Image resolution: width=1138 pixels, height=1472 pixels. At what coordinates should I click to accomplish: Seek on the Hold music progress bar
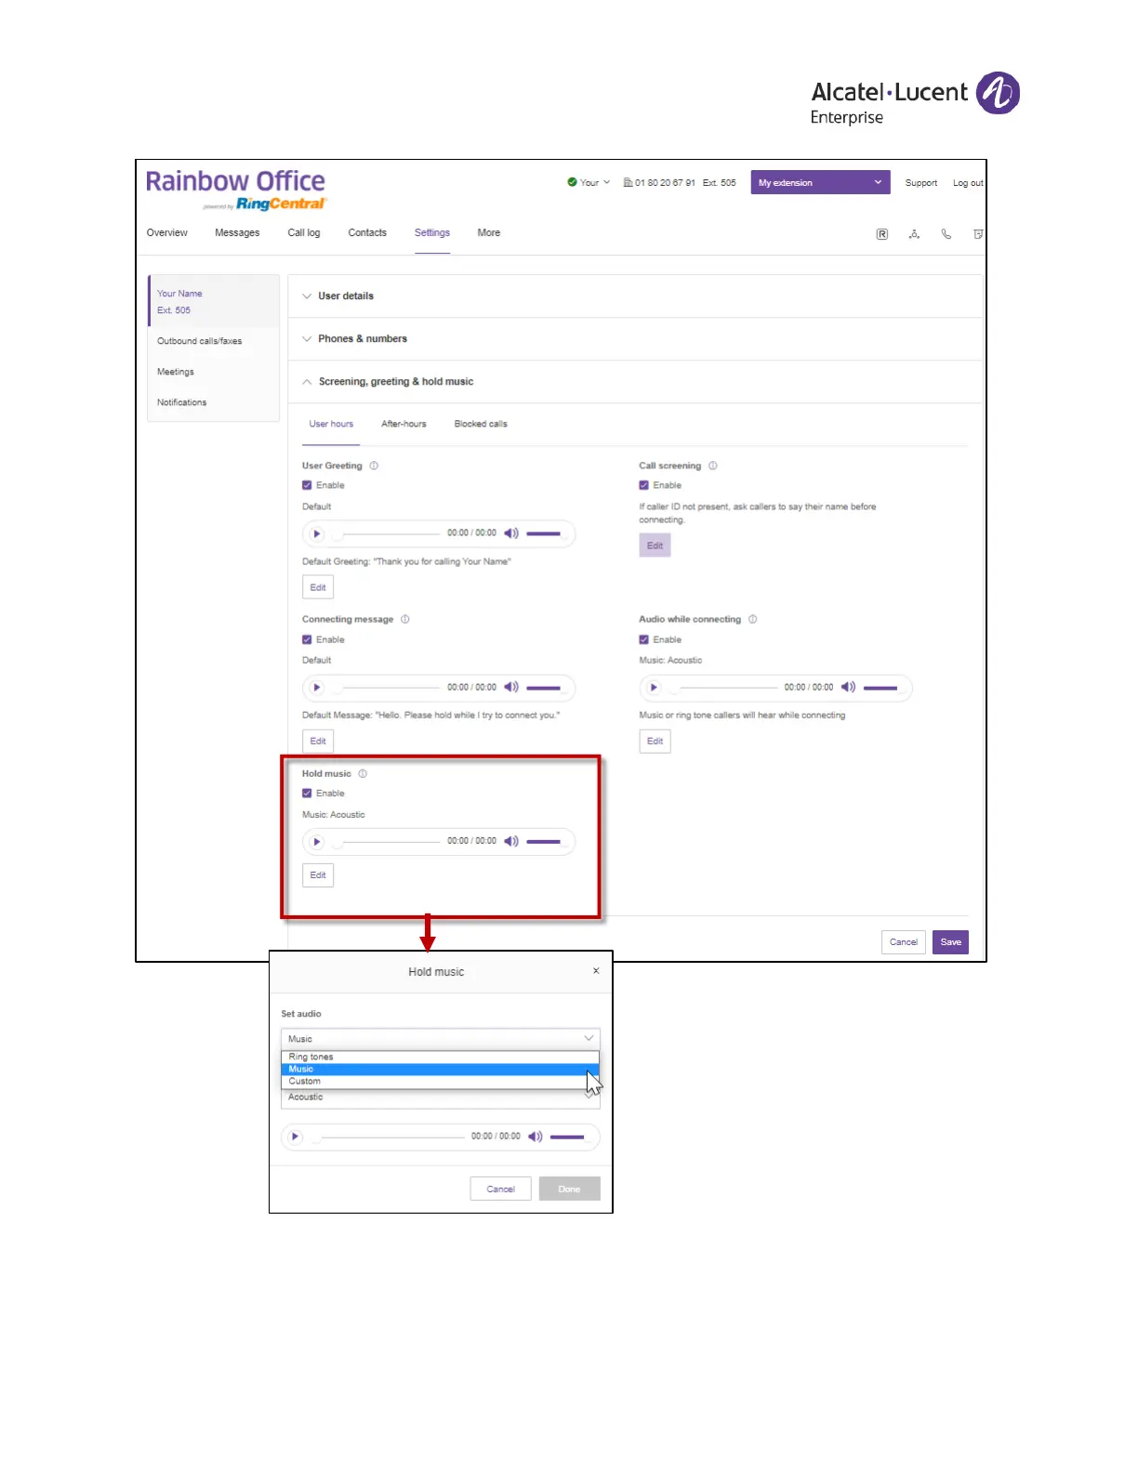click(388, 842)
